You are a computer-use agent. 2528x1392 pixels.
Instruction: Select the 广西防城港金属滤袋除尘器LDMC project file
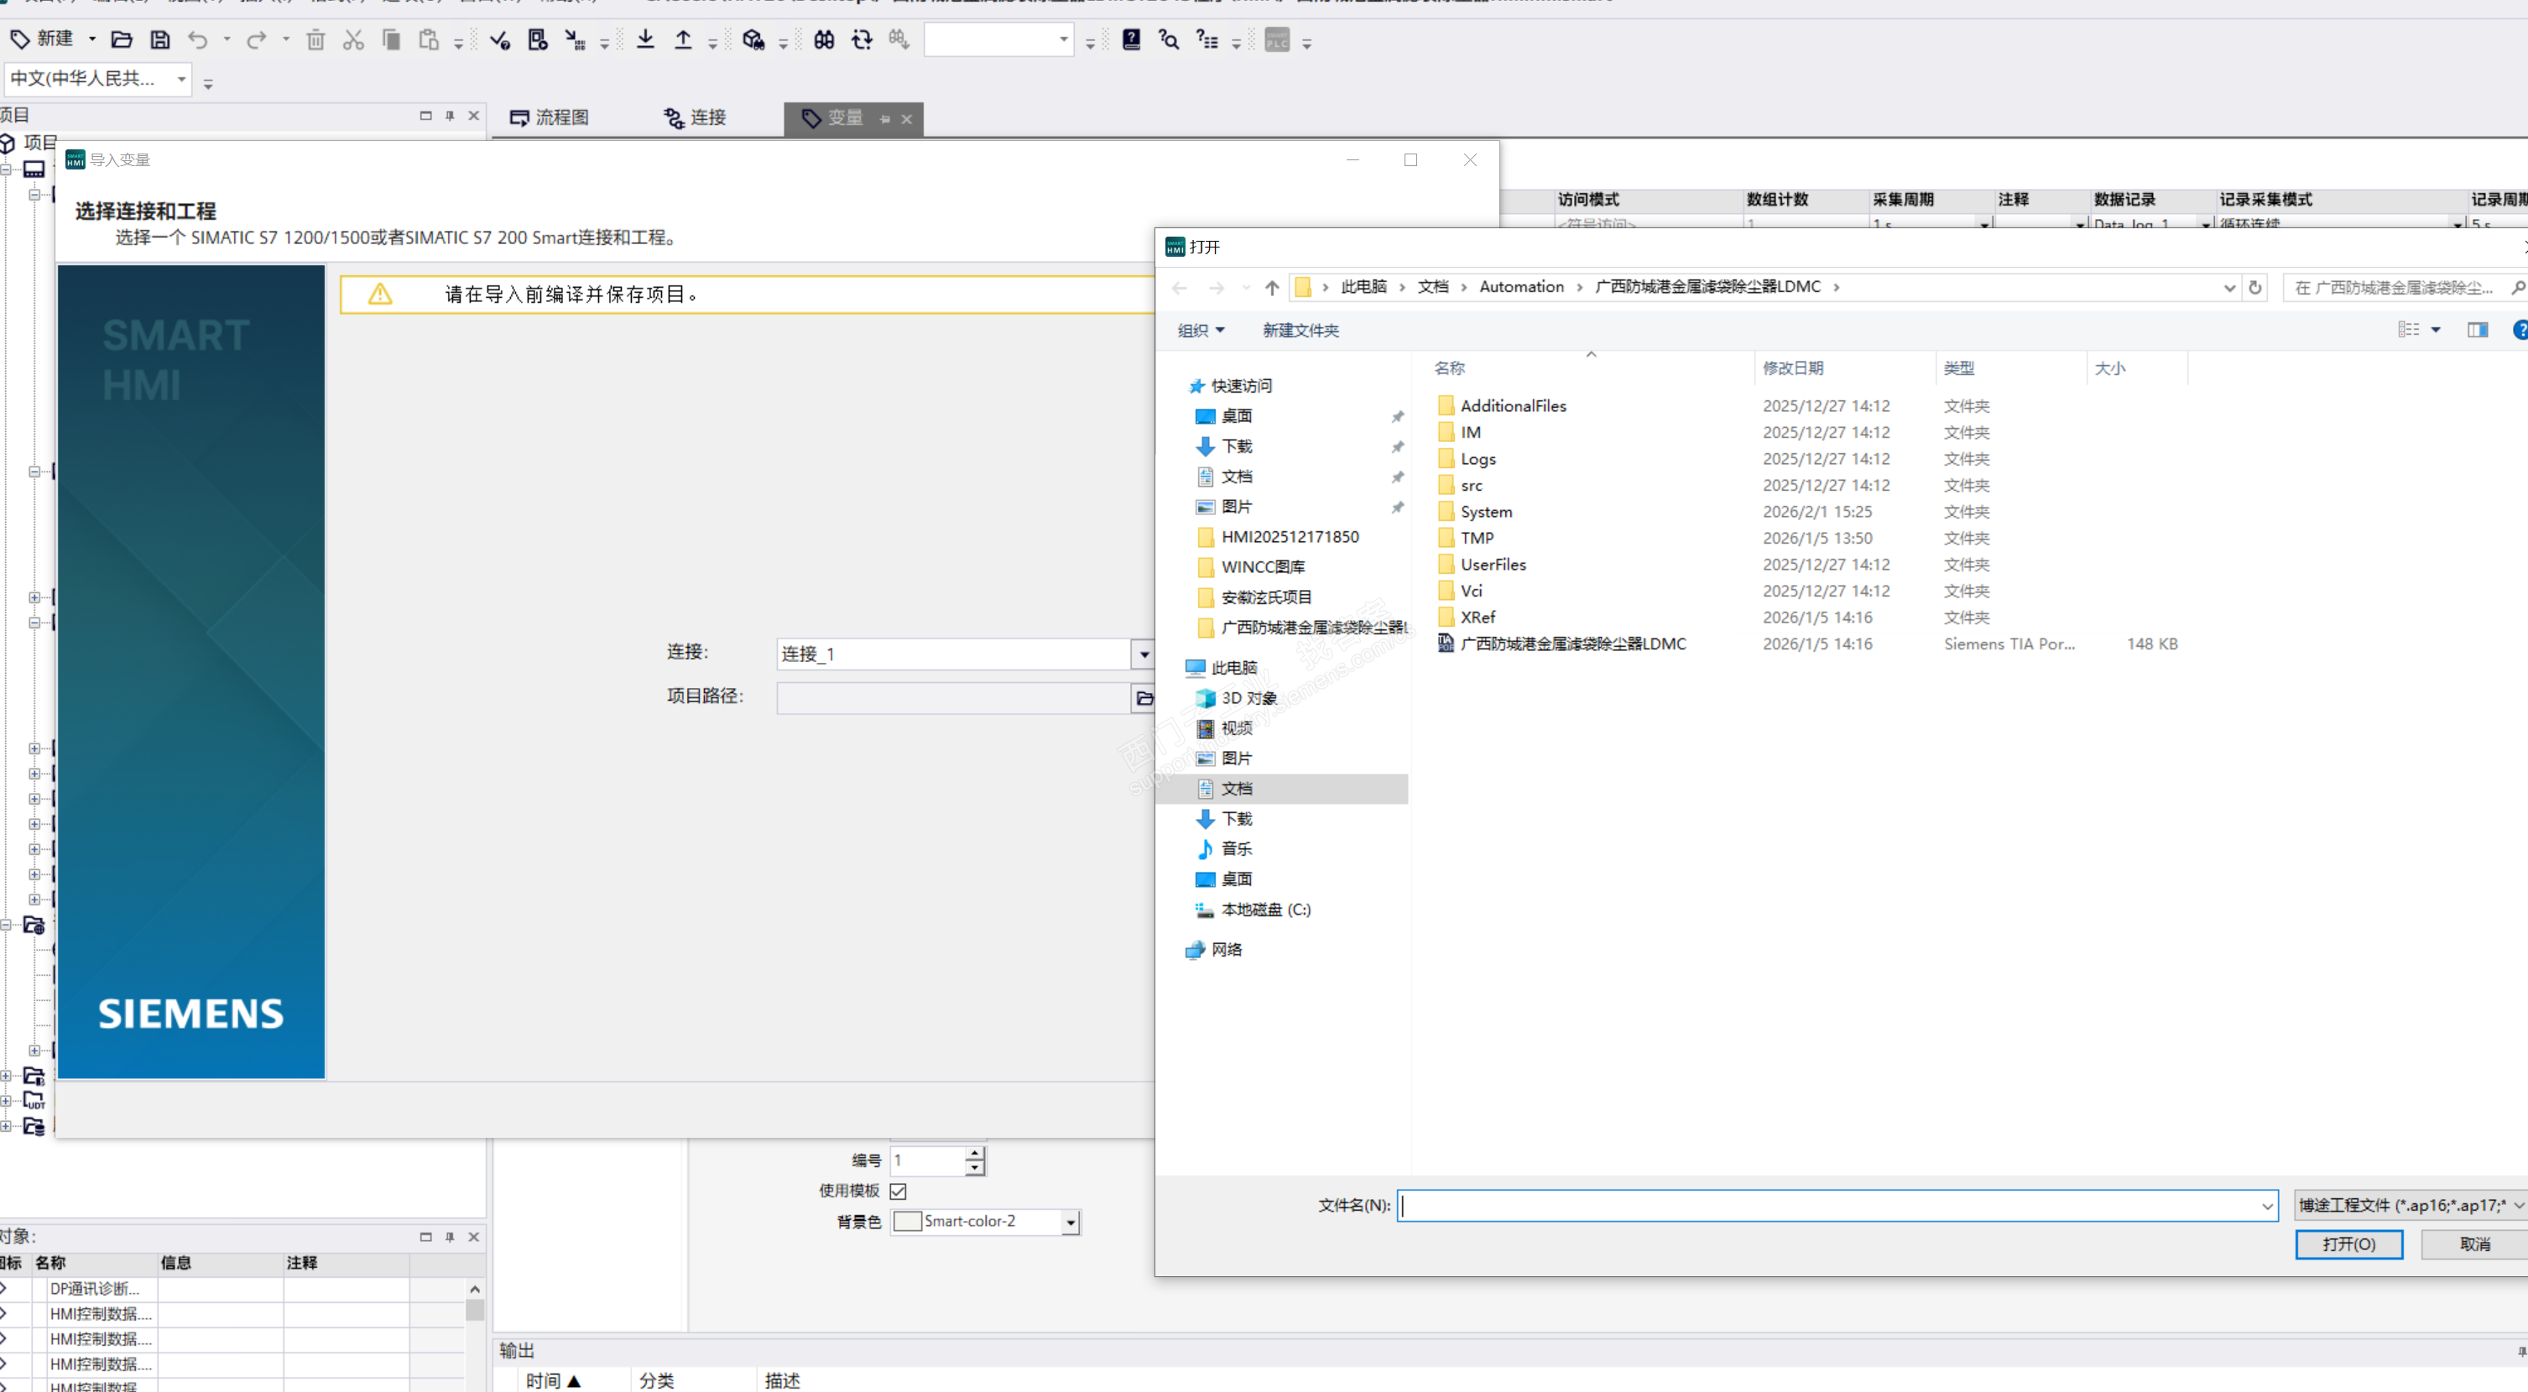coord(1572,644)
